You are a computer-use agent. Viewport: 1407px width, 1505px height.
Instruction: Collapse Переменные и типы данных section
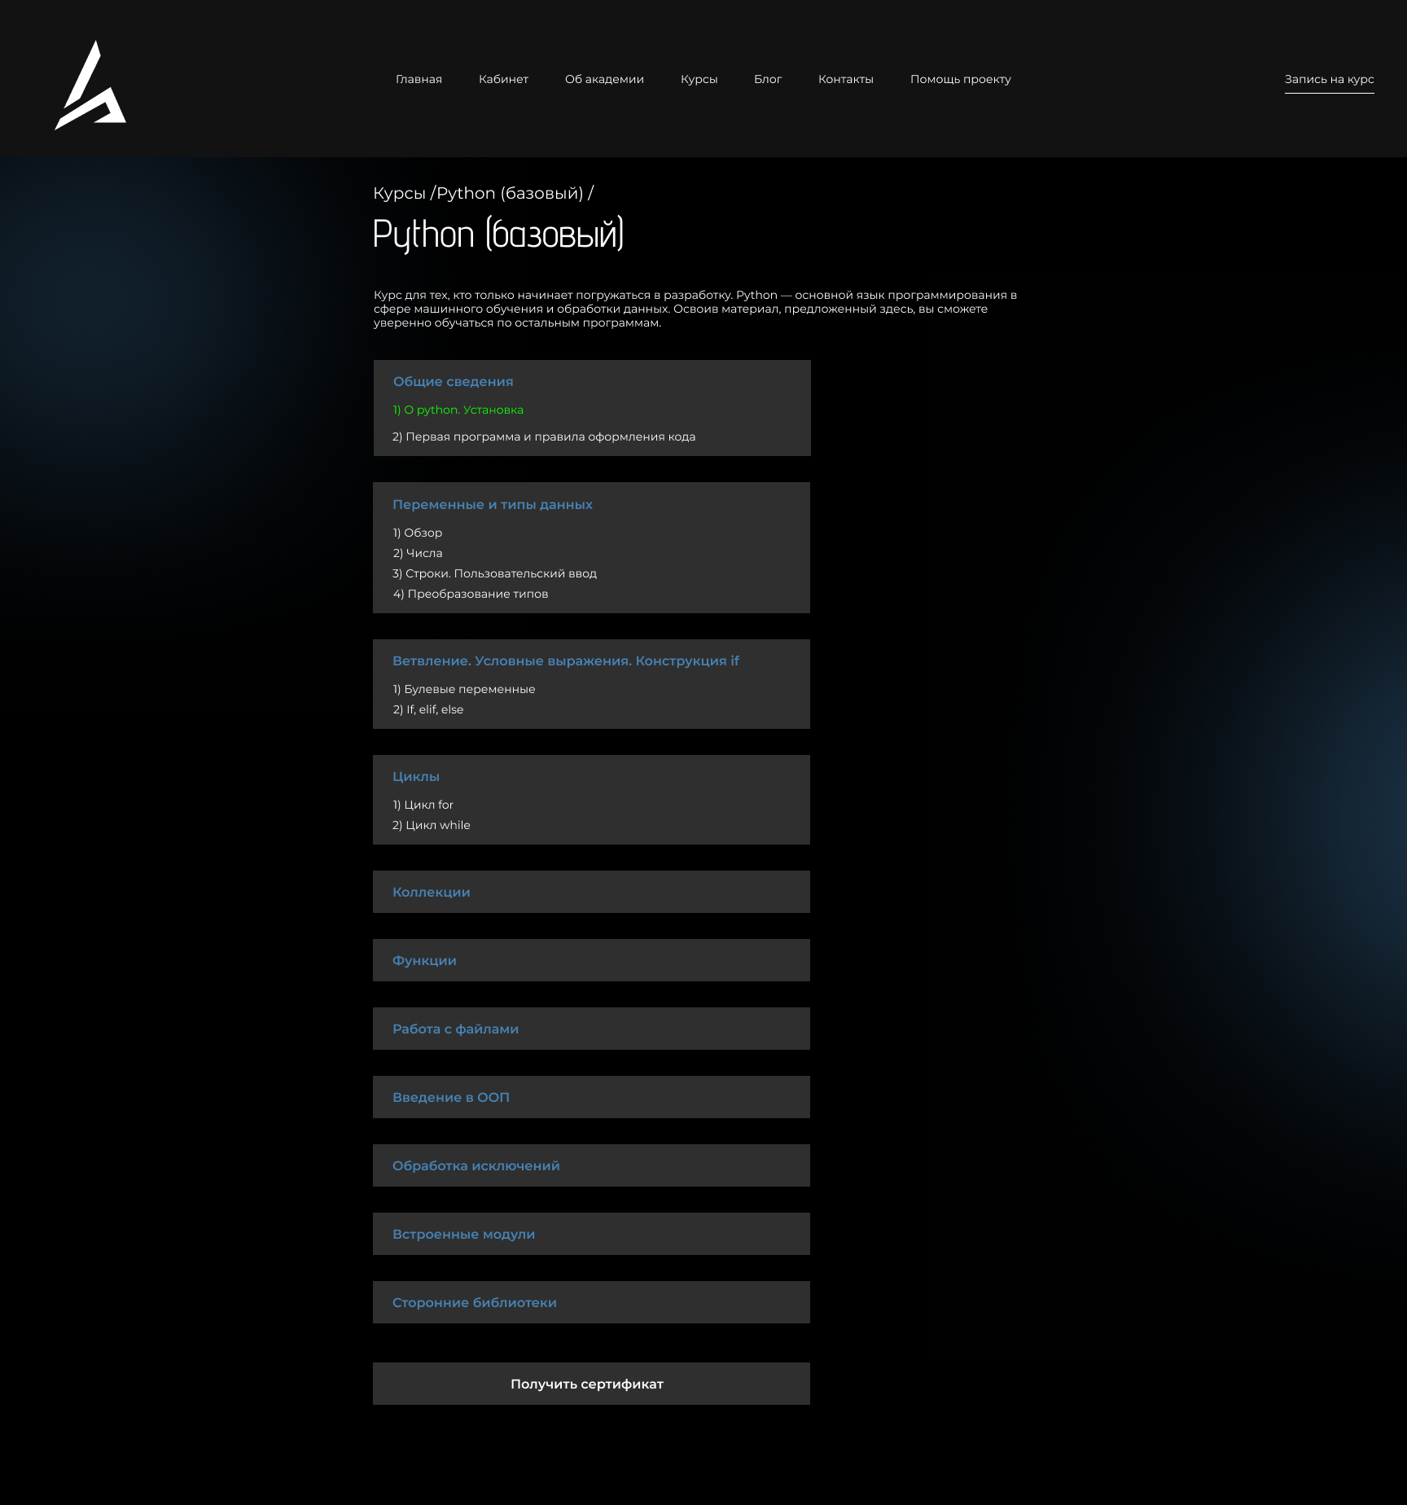coord(492,504)
